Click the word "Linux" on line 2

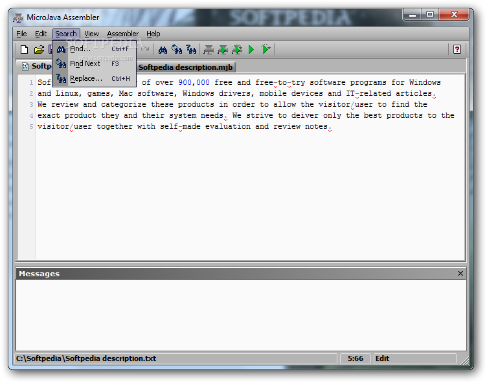click(x=67, y=93)
